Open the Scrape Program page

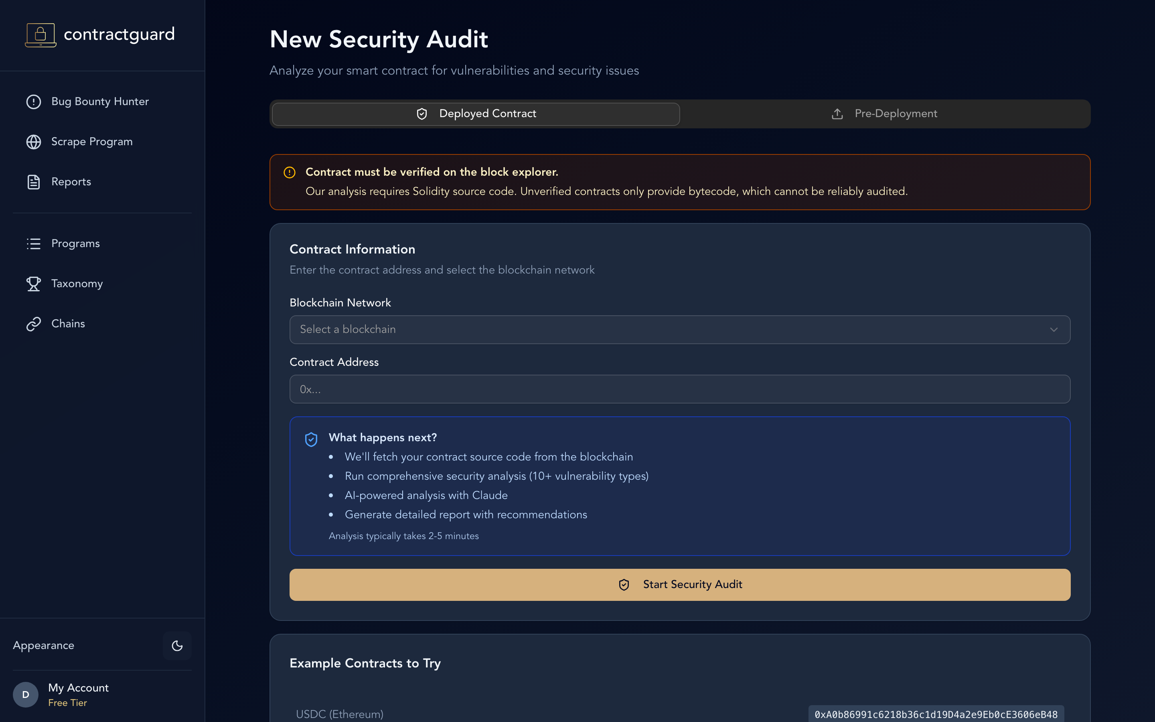coord(102,142)
